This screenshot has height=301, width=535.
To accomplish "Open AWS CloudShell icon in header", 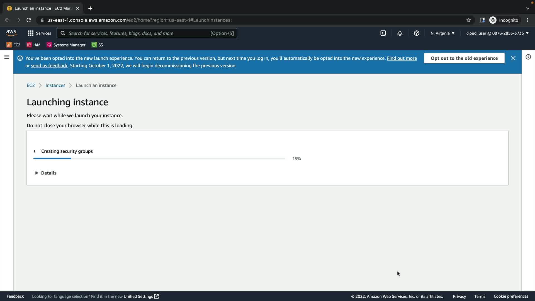I will click(x=383, y=33).
